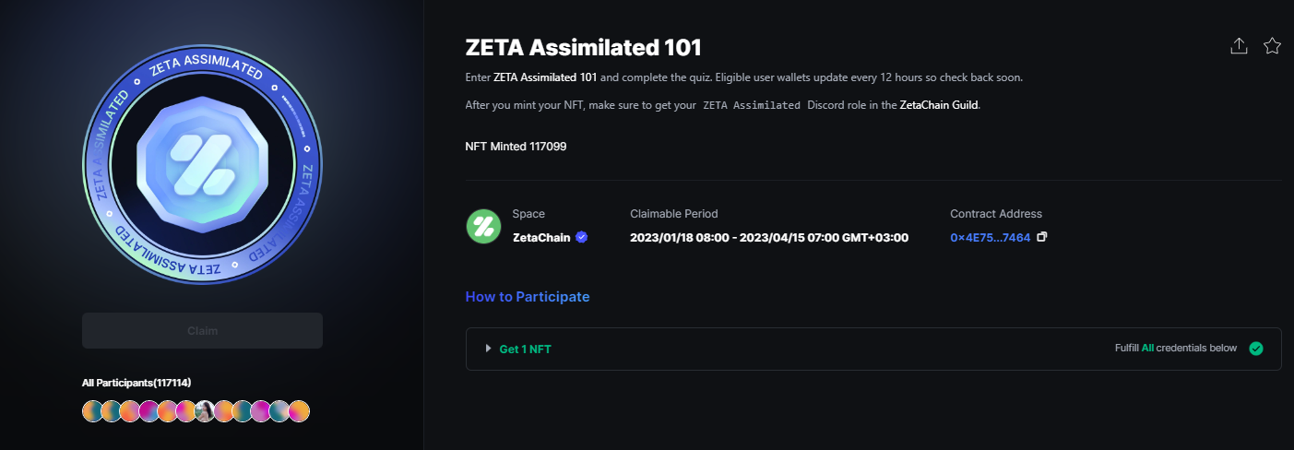Open the ZetaChain Guild link

pos(939,105)
